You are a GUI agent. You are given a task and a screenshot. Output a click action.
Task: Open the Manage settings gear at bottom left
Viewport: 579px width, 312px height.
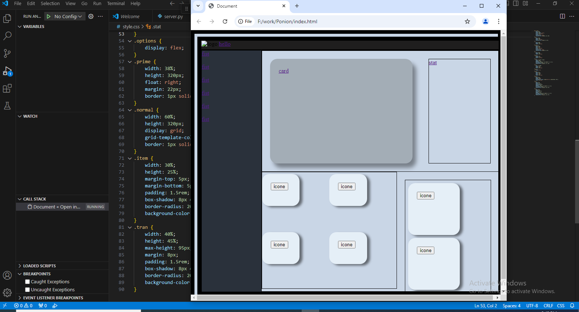pyautogui.click(x=7, y=293)
